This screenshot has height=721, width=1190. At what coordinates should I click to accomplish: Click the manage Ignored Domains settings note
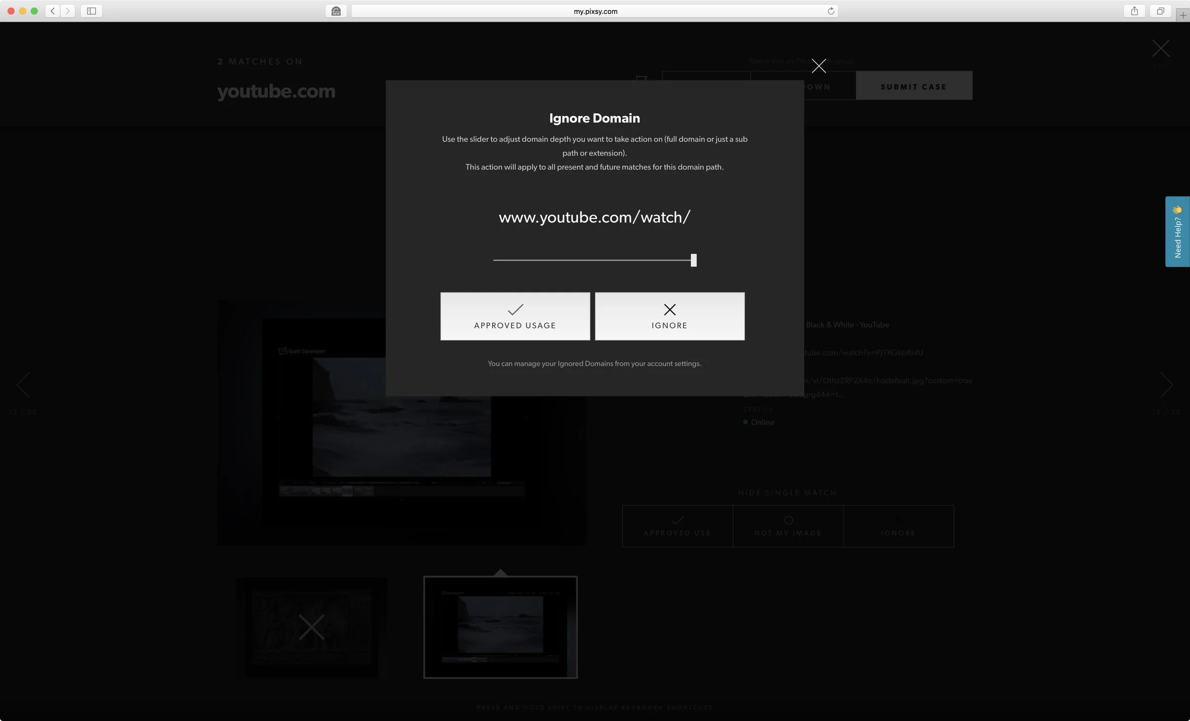click(595, 364)
